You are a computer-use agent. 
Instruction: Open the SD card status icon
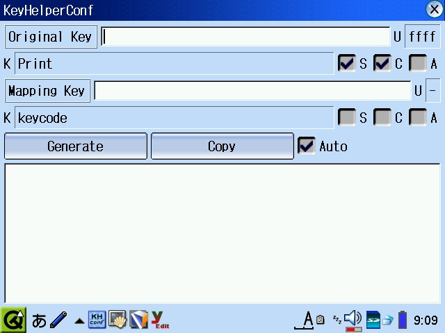coord(373,320)
